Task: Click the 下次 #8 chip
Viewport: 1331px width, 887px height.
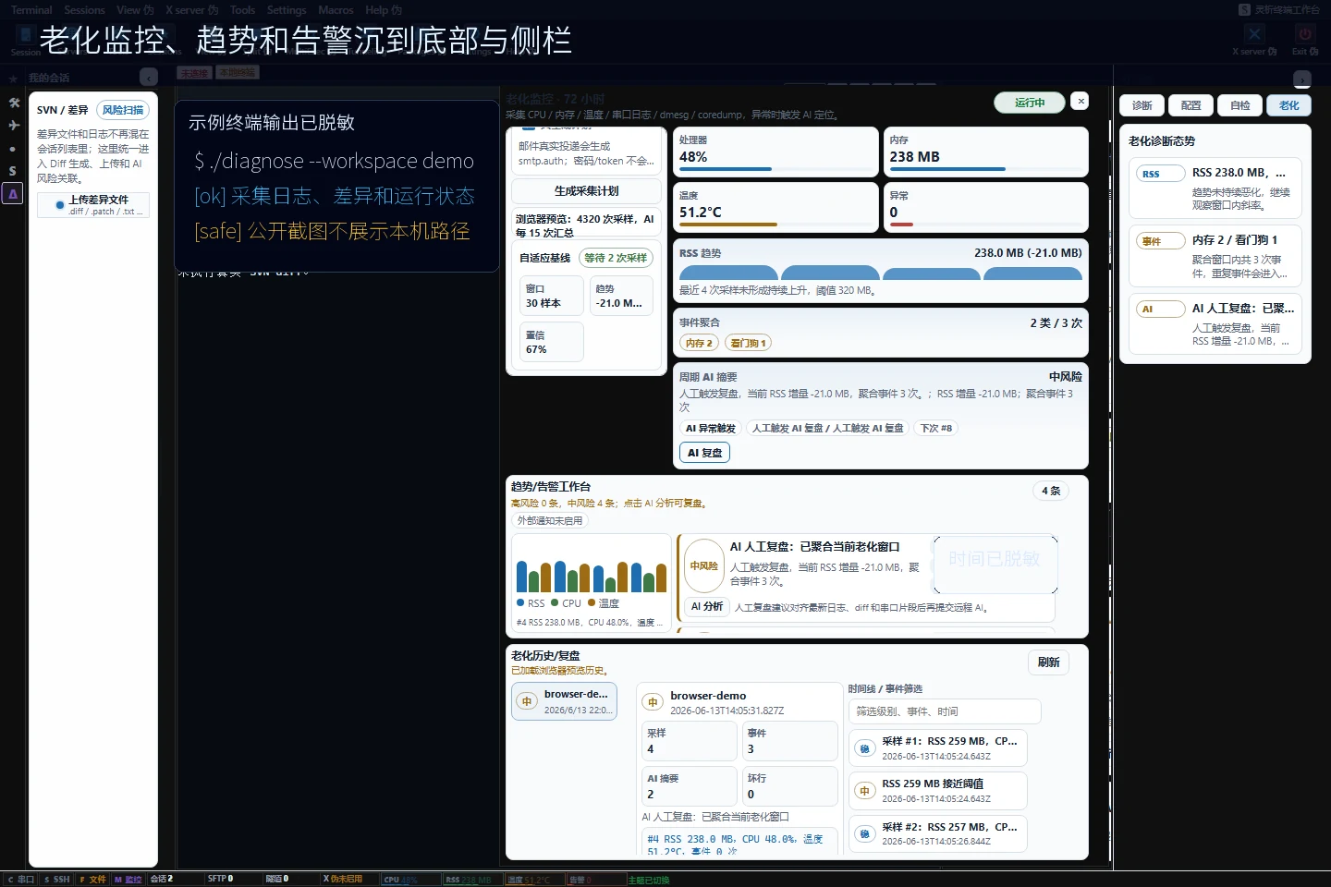Action: tap(936, 429)
